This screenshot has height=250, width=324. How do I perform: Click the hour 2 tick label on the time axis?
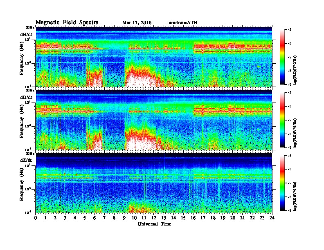click(55, 218)
